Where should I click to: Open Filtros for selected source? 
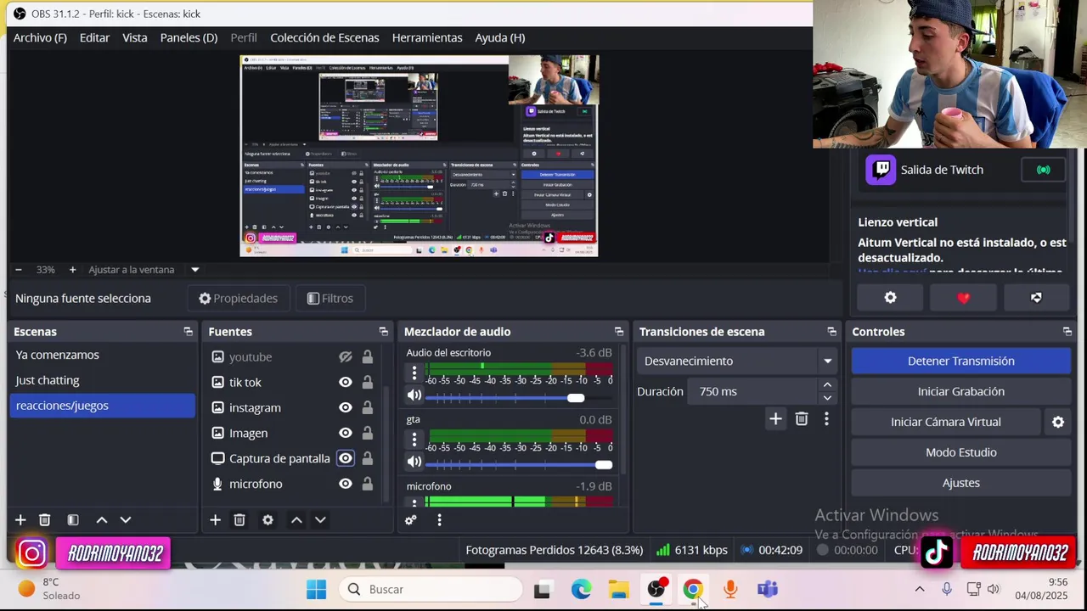click(x=329, y=298)
